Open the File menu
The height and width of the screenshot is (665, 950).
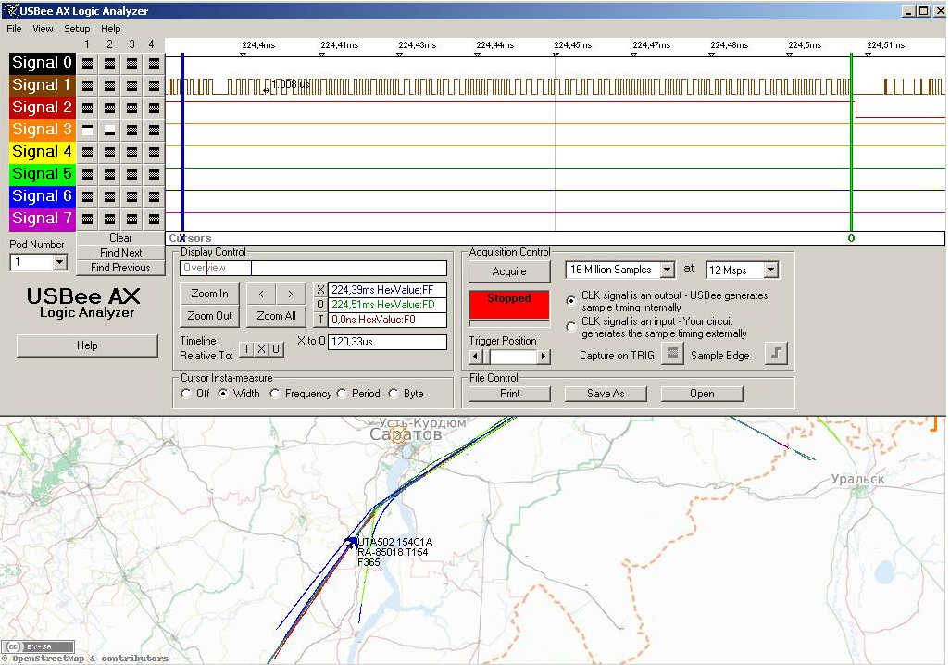pos(14,29)
